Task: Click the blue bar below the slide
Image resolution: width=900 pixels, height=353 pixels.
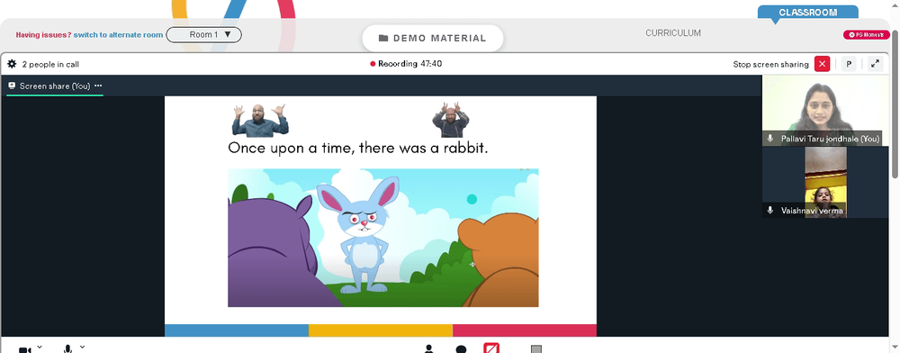Action: tap(237, 330)
